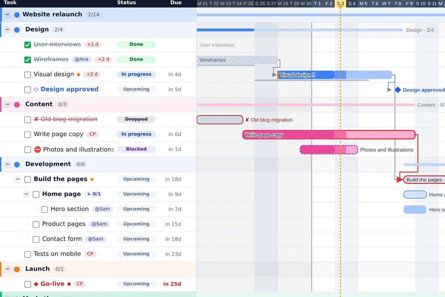Click the @Sam tag on Contact form
The image size is (445, 297).
coord(96,239)
